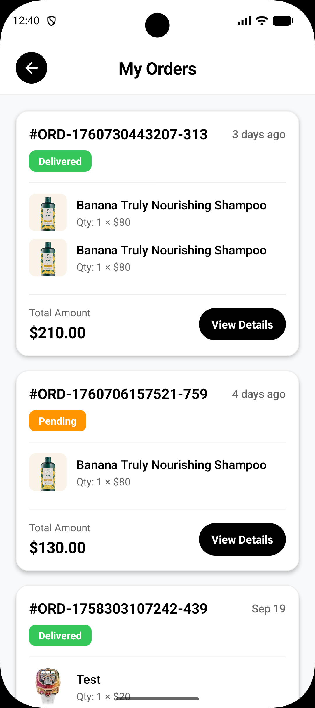Viewport: 315px width, 708px height.
Task: Tap the Wi-Fi status icon
Action: [262, 21]
